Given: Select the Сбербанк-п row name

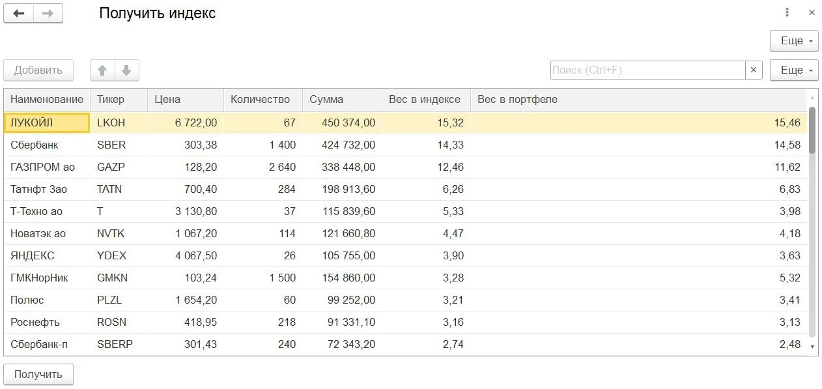Looking at the screenshot, I should (x=47, y=344).
